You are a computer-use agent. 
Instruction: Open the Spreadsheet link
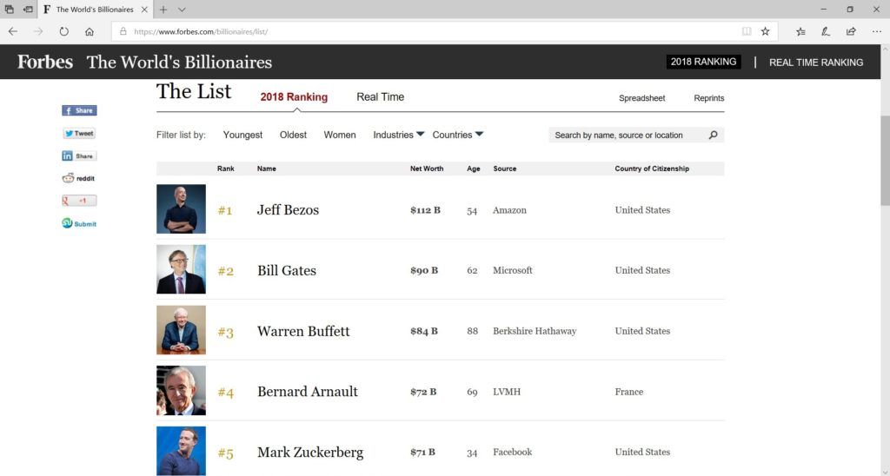[641, 98]
